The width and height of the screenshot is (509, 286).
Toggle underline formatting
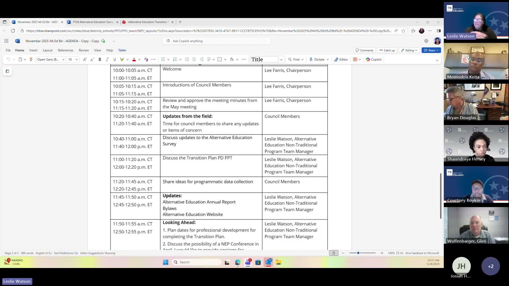(115, 60)
